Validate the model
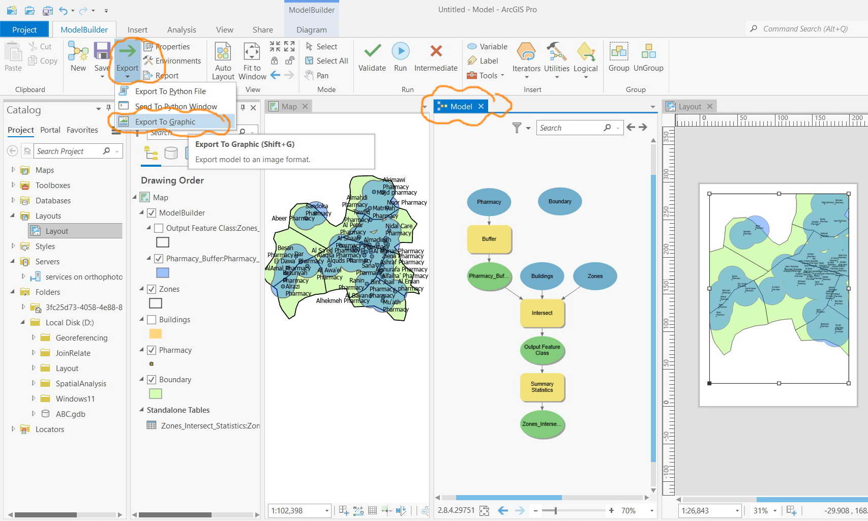 click(372, 56)
